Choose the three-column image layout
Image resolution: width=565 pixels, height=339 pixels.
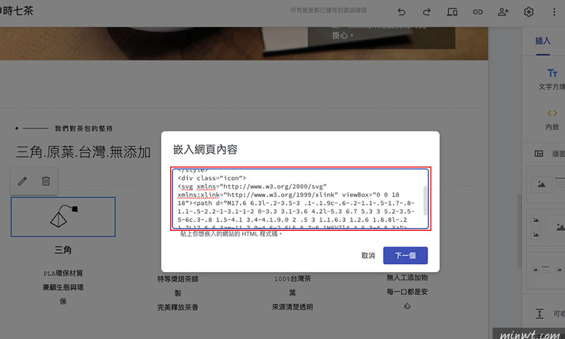click(546, 270)
